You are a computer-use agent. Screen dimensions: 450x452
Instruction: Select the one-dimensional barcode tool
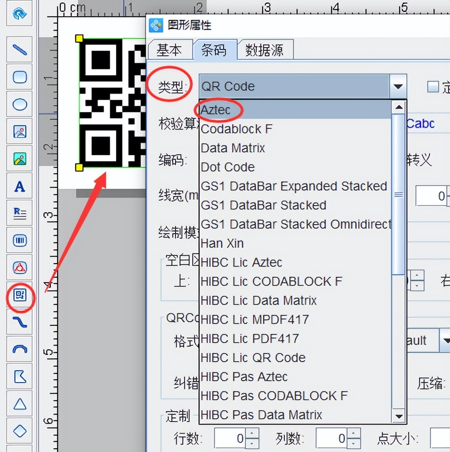coord(20,241)
